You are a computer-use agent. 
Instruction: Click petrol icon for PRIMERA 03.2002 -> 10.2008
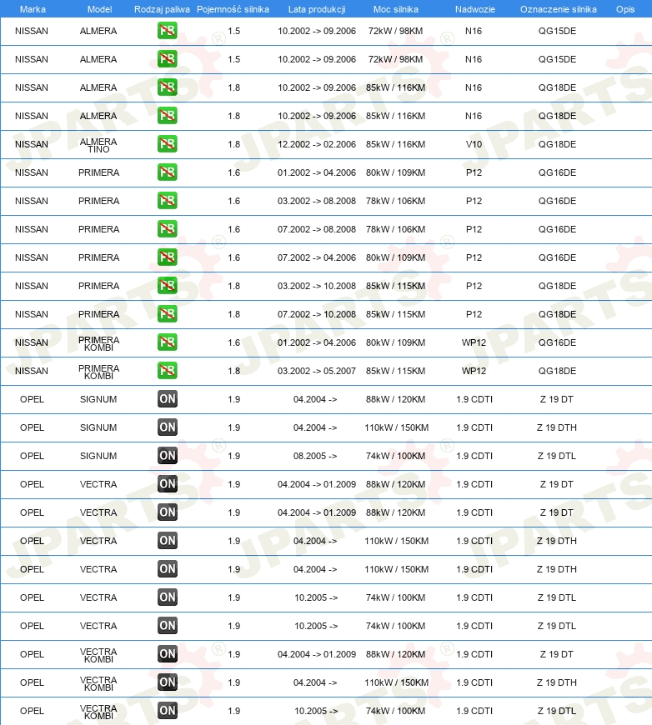point(167,285)
